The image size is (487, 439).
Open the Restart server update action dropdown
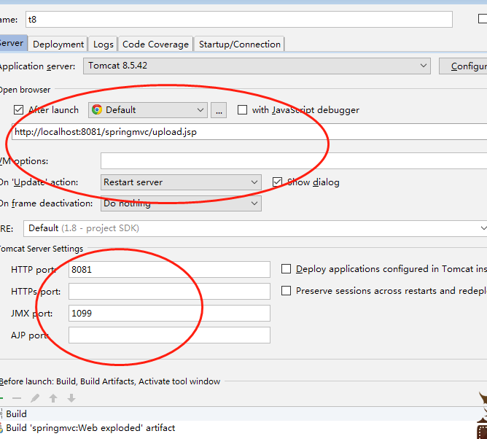tap(181, 182)
